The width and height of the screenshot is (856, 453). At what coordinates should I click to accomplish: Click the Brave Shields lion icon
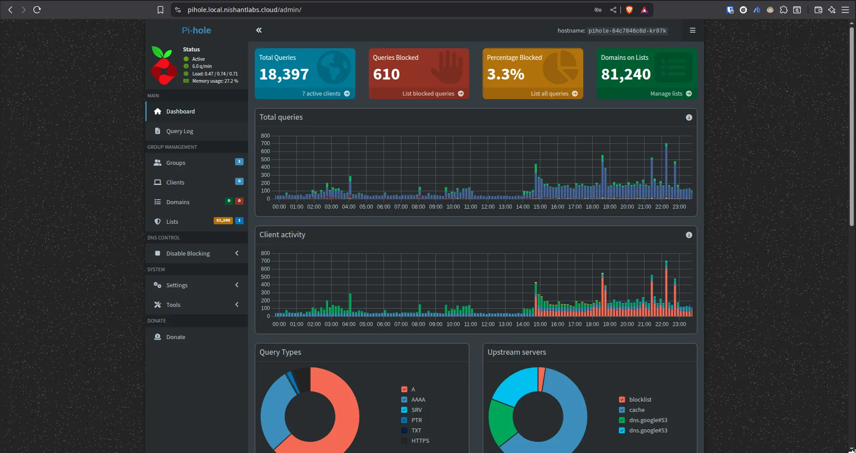pos(629,10)
